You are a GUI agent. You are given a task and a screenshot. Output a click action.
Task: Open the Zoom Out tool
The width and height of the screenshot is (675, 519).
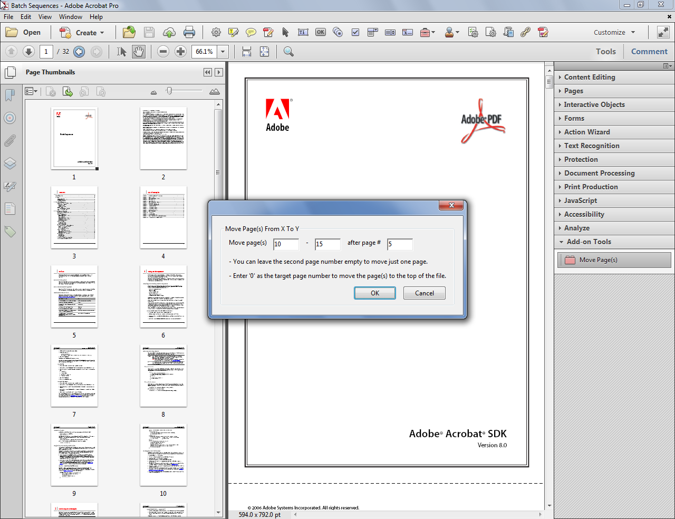[163, 51]
